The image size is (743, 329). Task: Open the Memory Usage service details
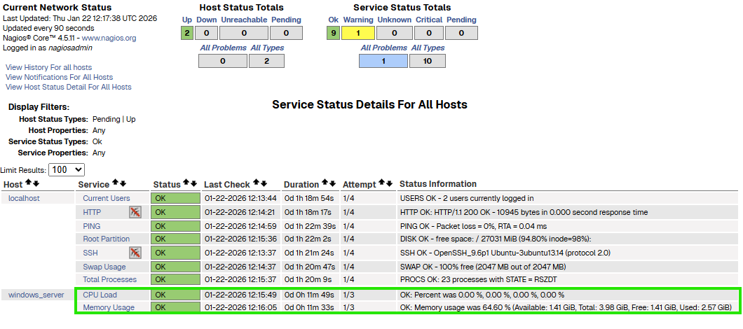click(108, 307)
